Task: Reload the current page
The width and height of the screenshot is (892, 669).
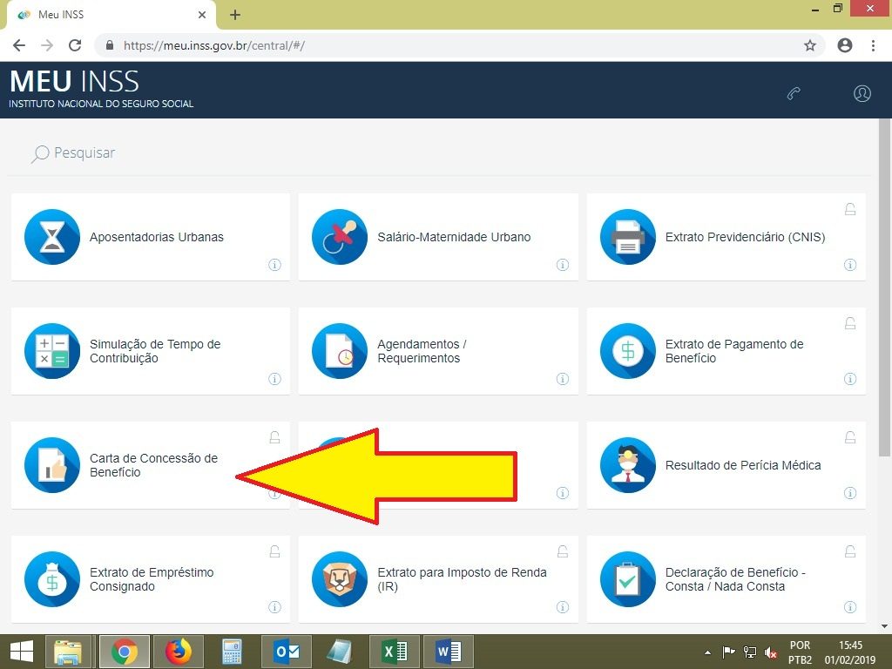Action: 75,45
